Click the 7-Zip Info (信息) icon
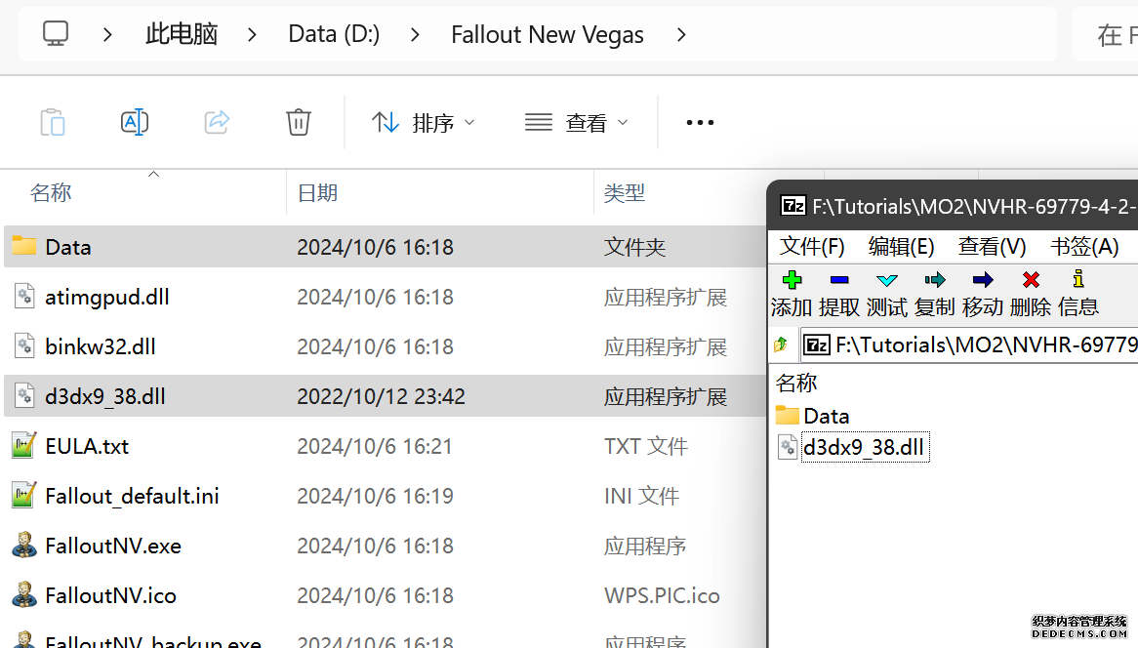The height and width of the screenshot is (648, 1138). (x=1077, y=281)
